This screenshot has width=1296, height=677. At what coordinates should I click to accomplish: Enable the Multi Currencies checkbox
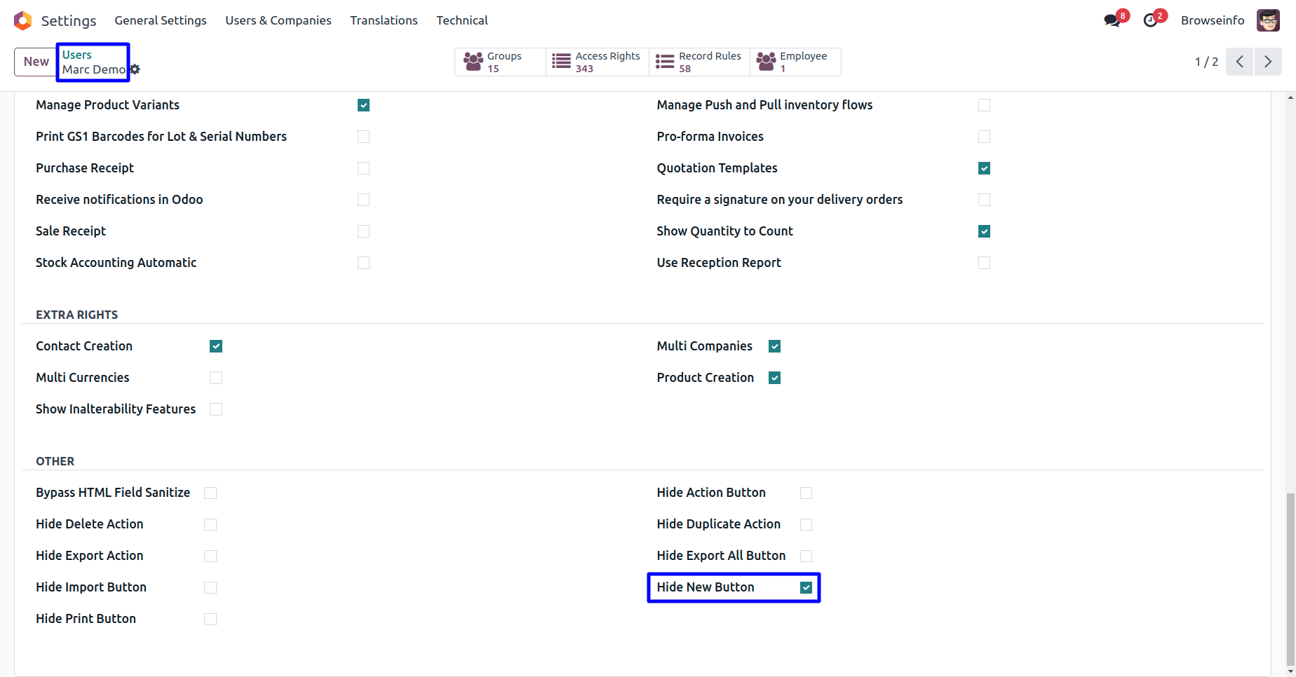pos(216,378)
